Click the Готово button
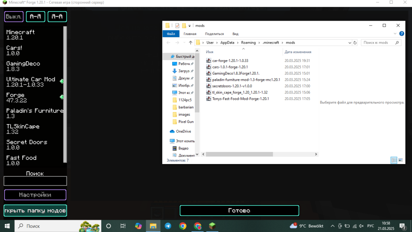This screenshot has height=232, width=412. click(x=239, y=211)
